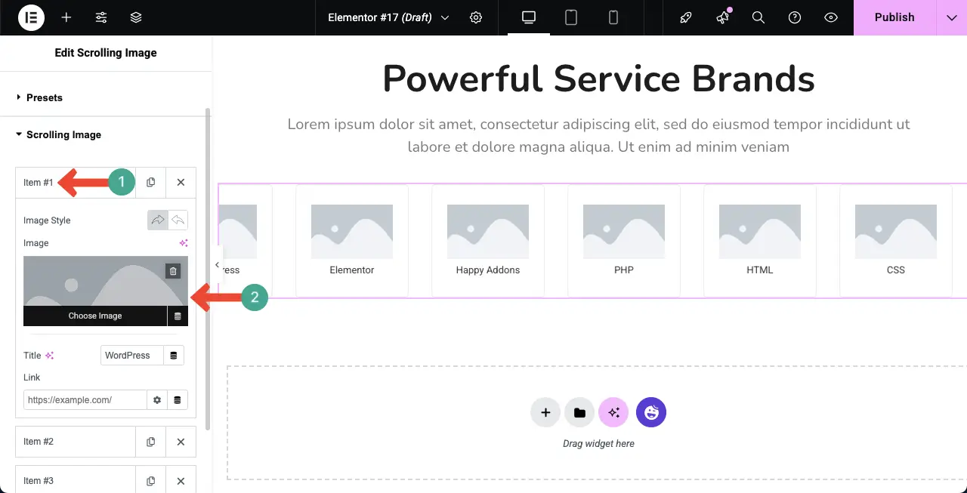
Task: Open Happy Addons templates icon
Action: coord(651,413)
